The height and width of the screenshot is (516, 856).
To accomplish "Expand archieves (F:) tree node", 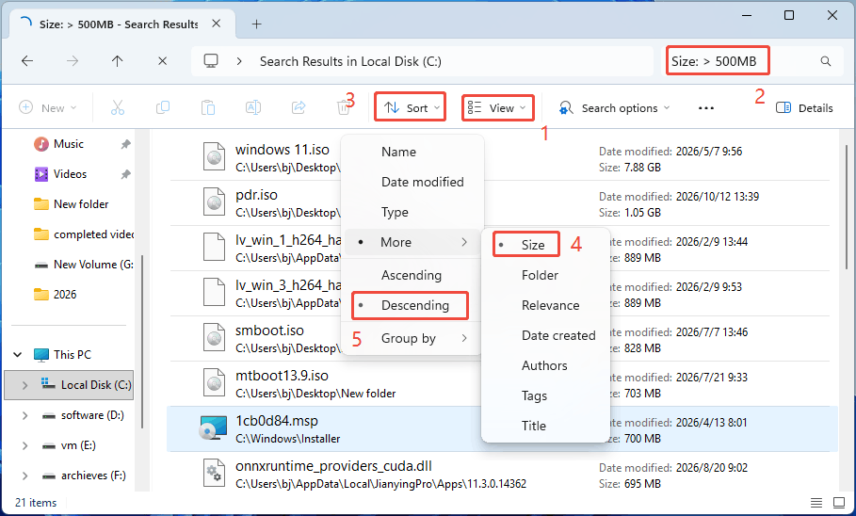I will [x=24, y=476].
